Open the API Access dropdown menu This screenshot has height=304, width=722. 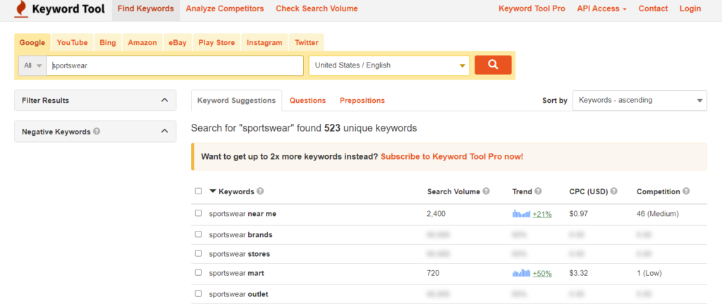(602, 8)
